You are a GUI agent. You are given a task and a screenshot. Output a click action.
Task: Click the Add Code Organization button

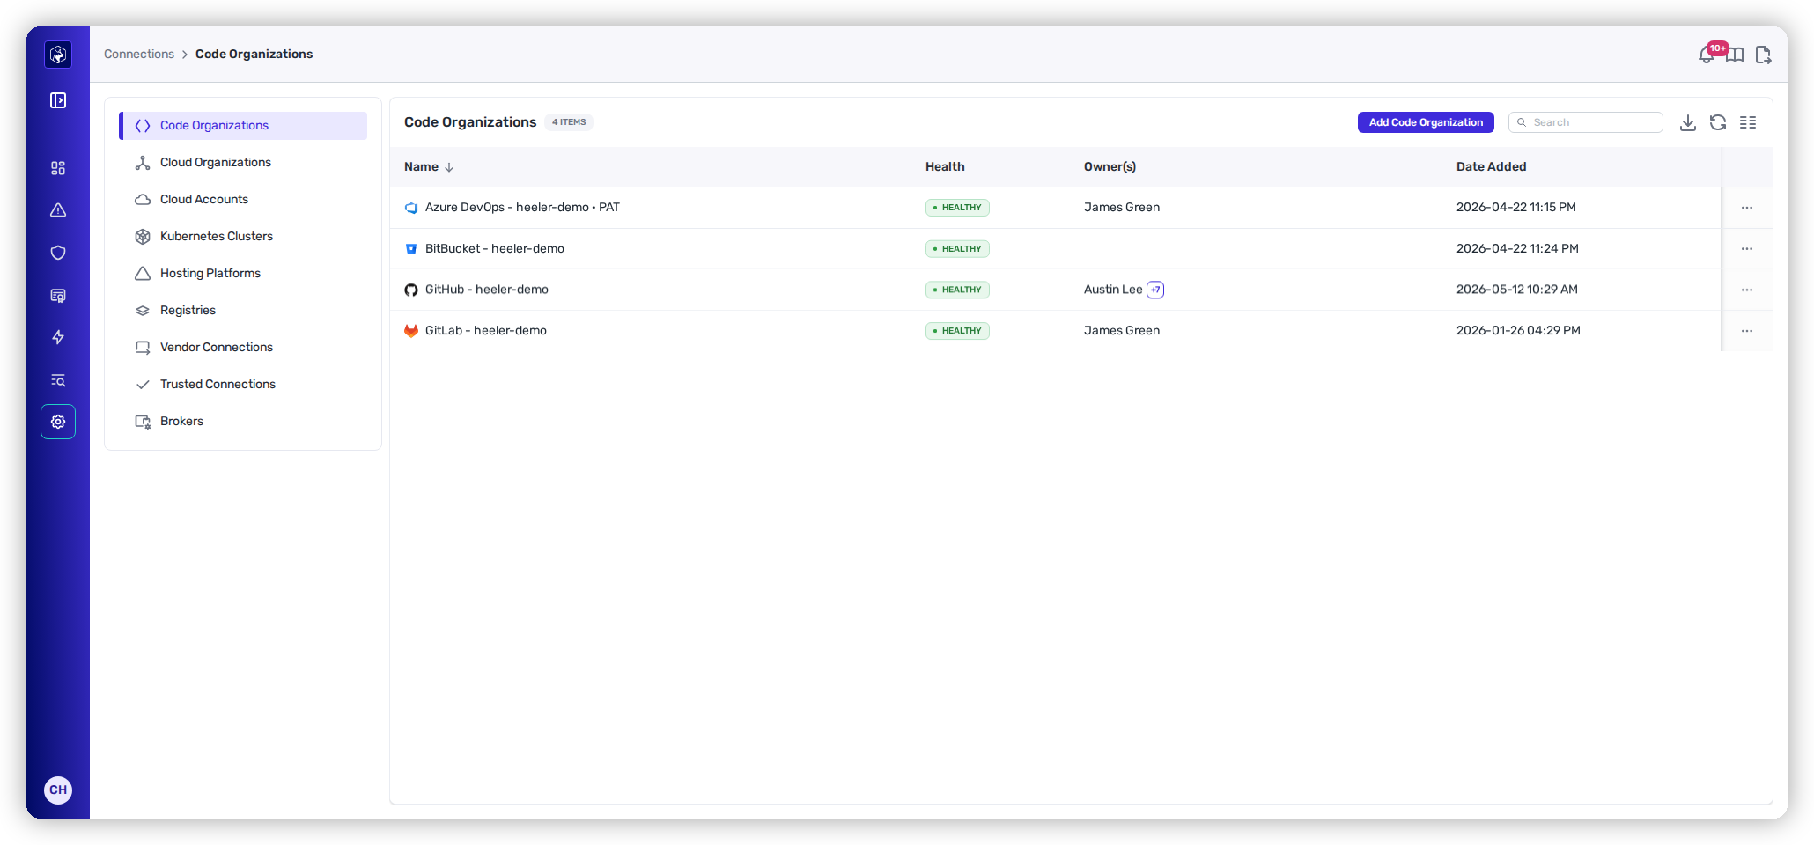[1426, 122]
